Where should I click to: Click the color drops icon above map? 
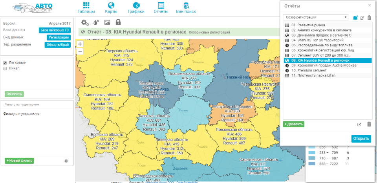click(x=97, y=23)
